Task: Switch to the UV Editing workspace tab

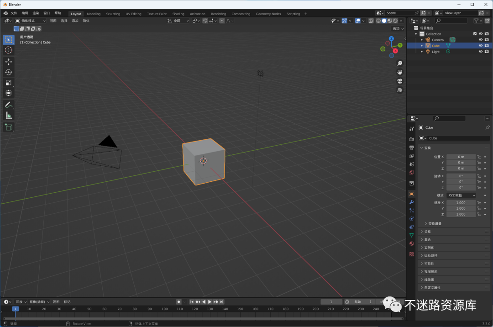Action: coord(133,14)
